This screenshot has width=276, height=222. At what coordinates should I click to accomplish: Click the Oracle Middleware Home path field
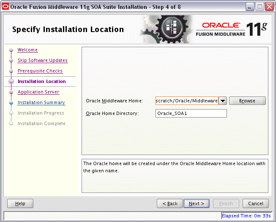point(187,101)
